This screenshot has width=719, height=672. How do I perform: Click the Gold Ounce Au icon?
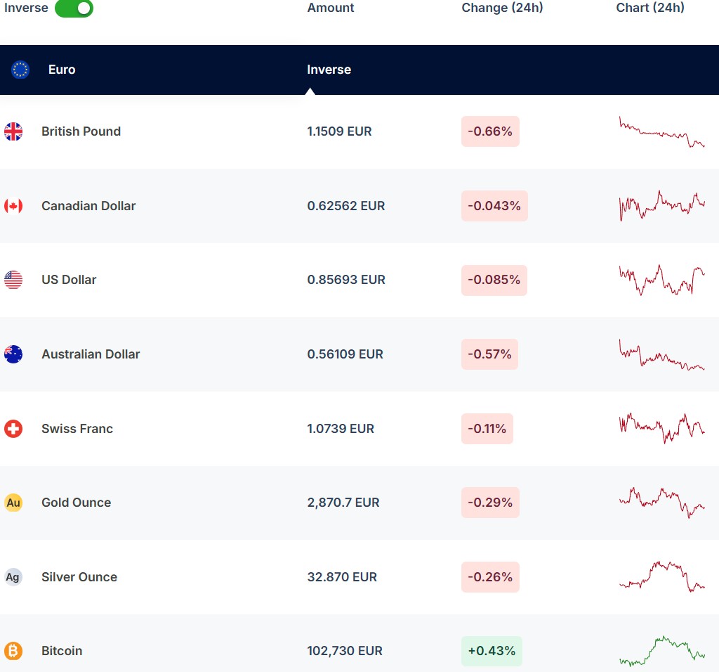tap(13, 503)
